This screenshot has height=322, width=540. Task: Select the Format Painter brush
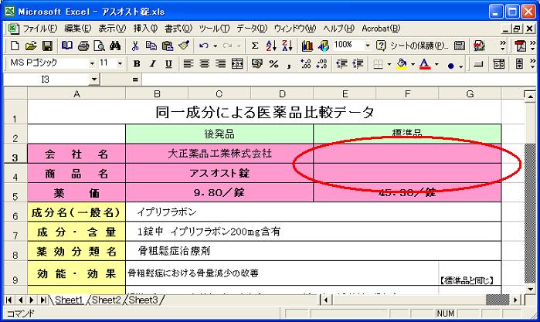point(182,46)
